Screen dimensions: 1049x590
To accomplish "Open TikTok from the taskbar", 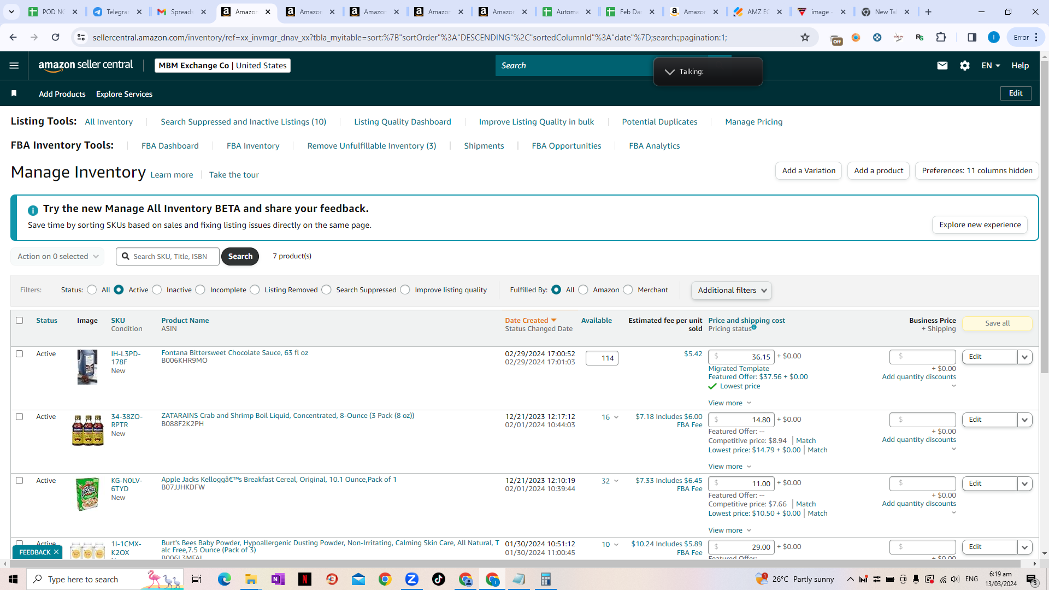I will (439, 579).
